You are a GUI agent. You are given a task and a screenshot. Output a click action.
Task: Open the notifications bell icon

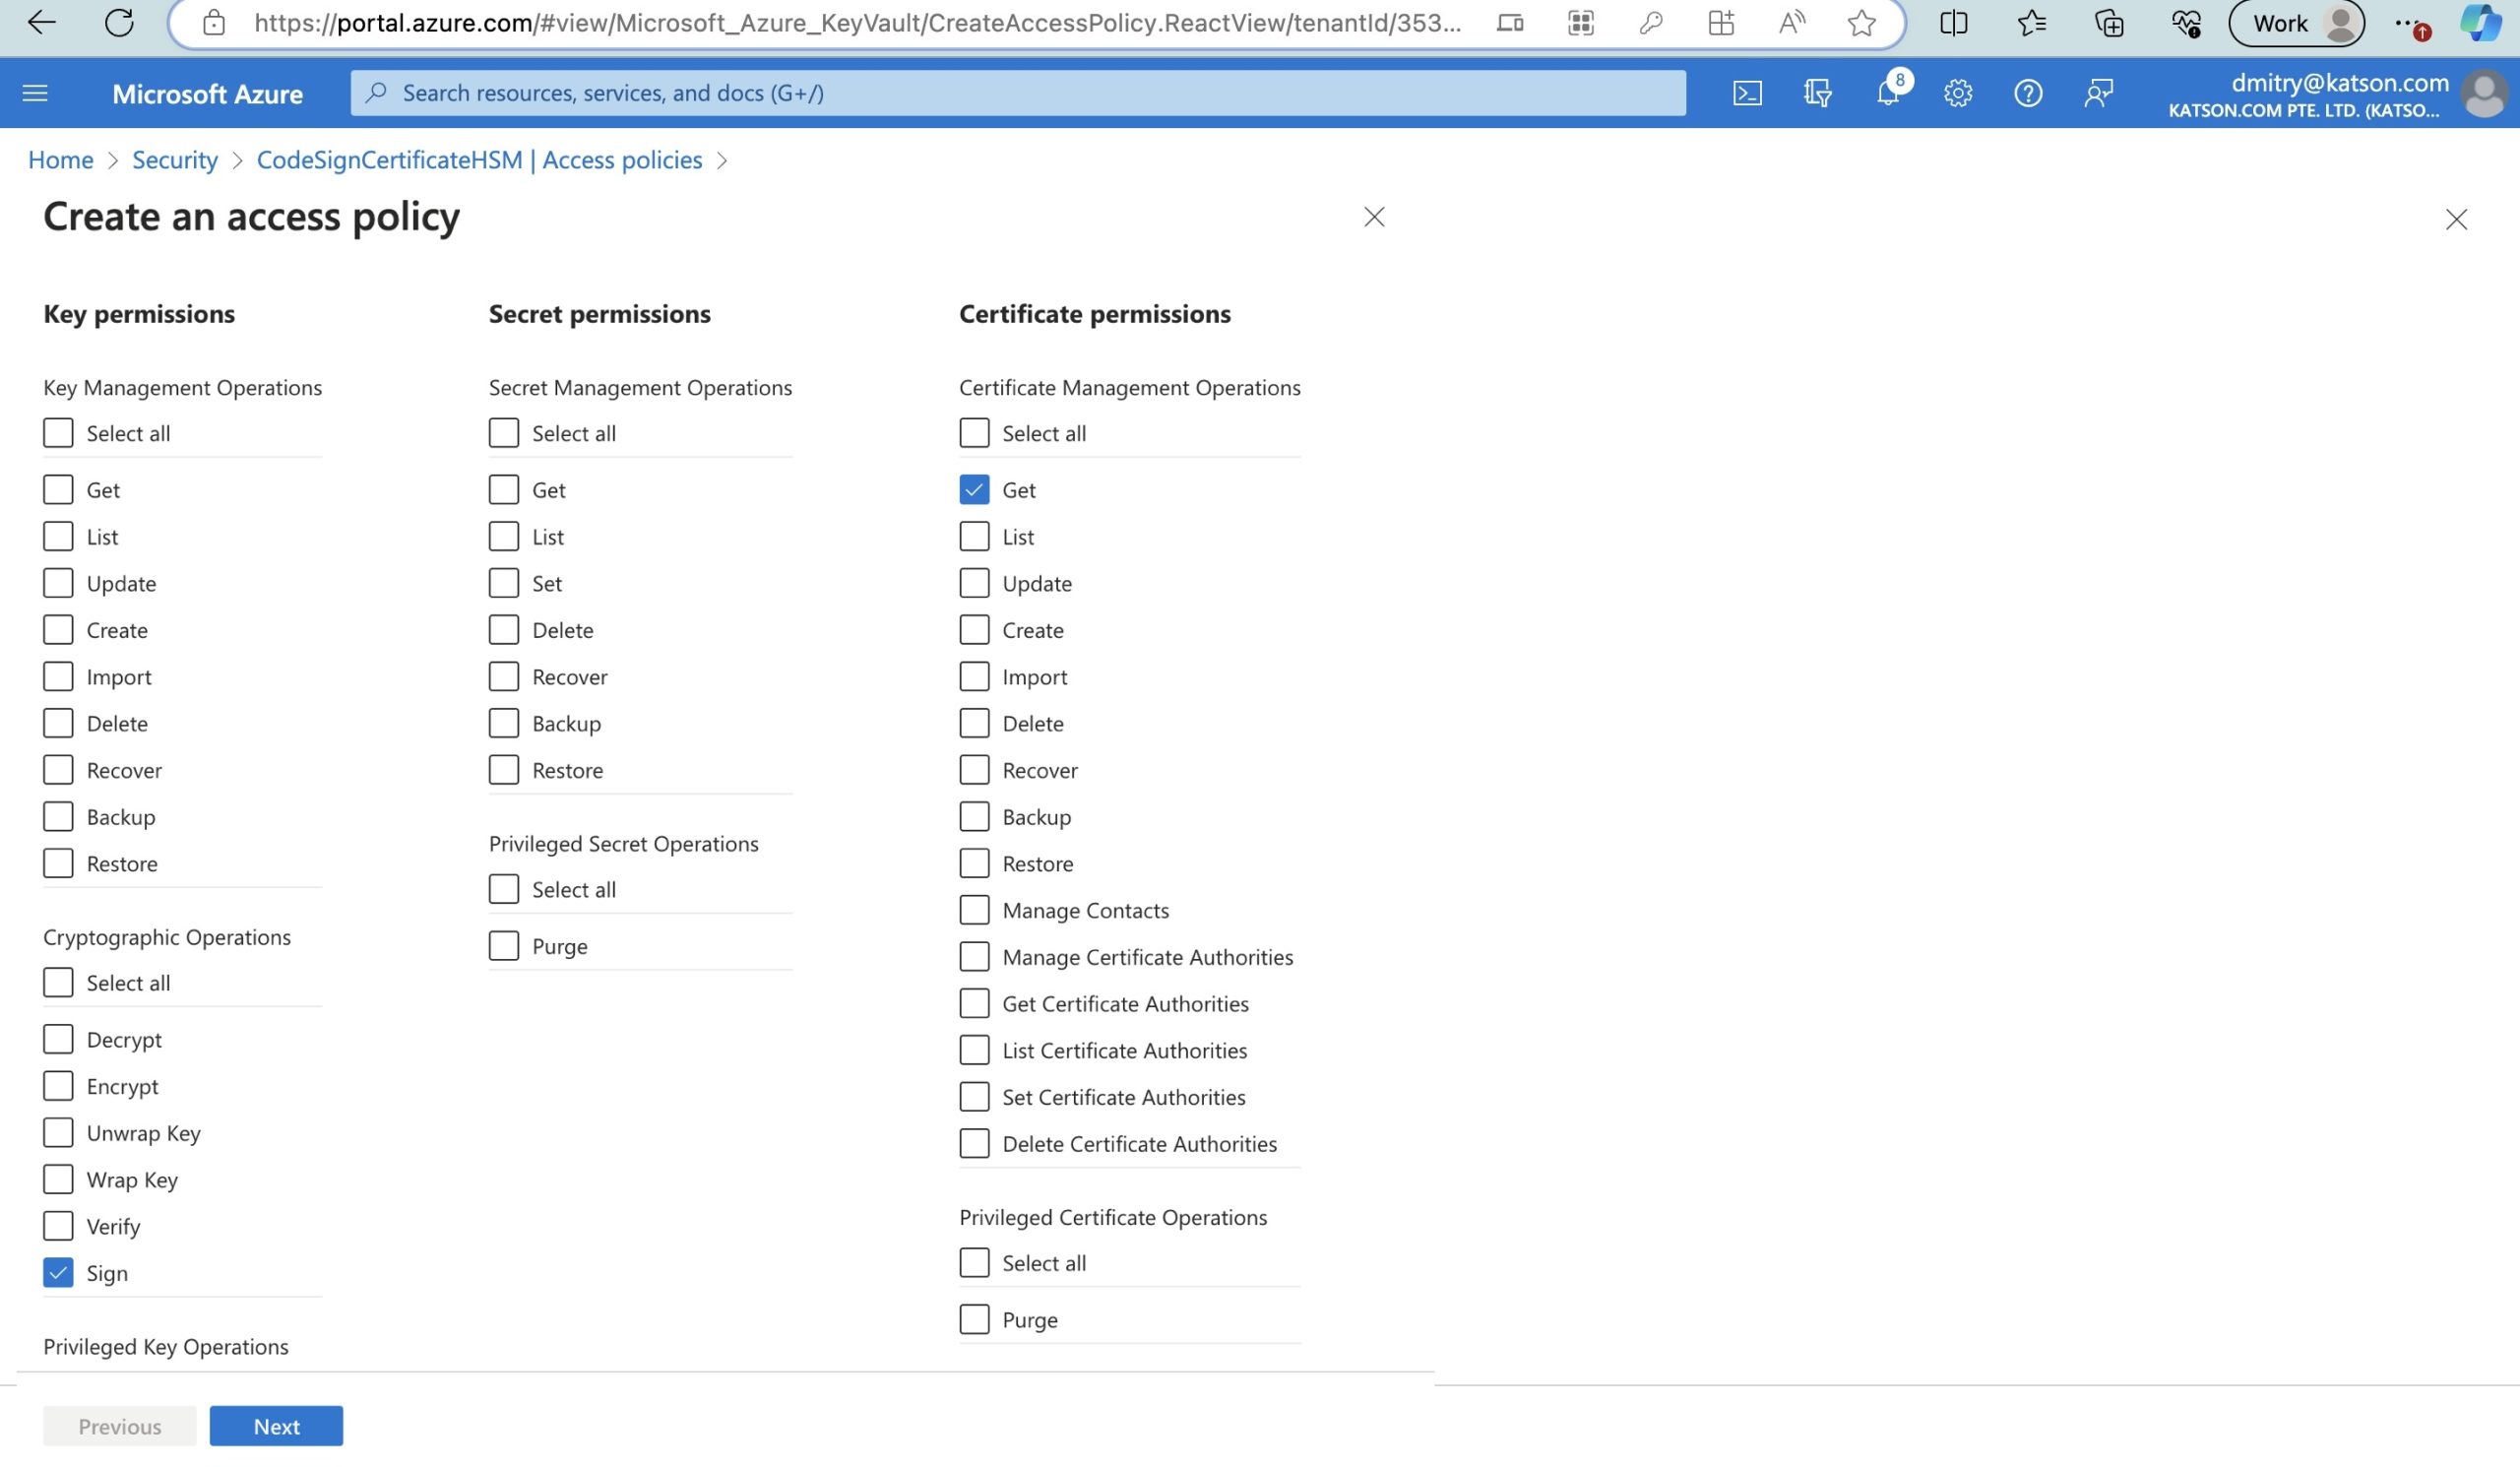point(1887,93)
